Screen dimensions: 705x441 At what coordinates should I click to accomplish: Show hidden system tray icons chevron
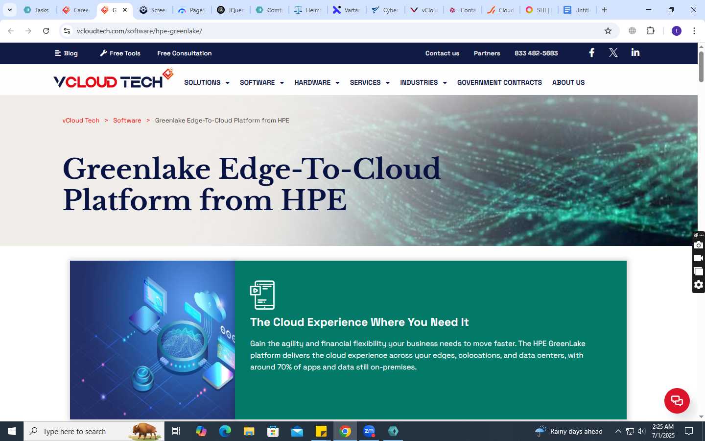(x=618, y=431)
